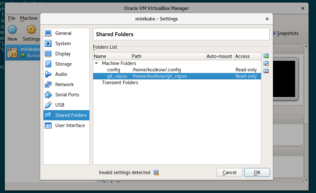Open the File menu
The height and width of the screenshot is (193, 316).
coord(12,18)
